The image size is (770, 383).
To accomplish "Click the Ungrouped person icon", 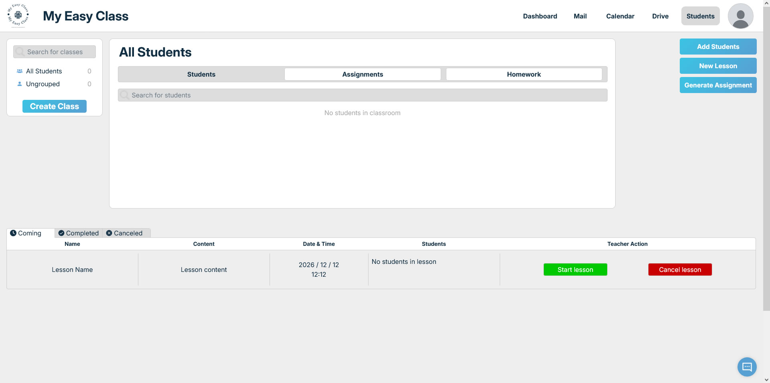I will point(20,84).
